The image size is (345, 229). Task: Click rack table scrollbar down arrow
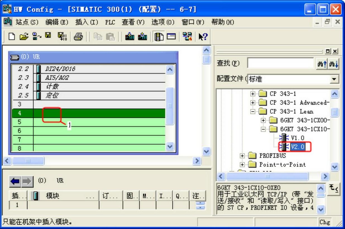coord(170,147)
